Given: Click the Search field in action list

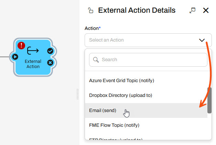Looking at the screenshot, I should pyautogui.click(x=151, y=60).
